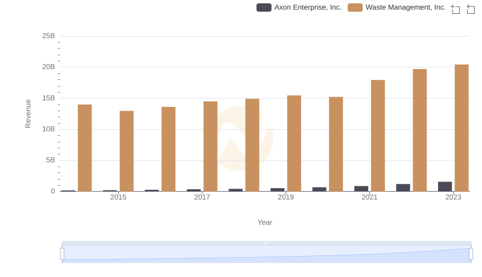482x277 pixels.
Task: Click the Axon Enterprise bar for 2021
Action: pyautogui.click(x=361, y=189)
